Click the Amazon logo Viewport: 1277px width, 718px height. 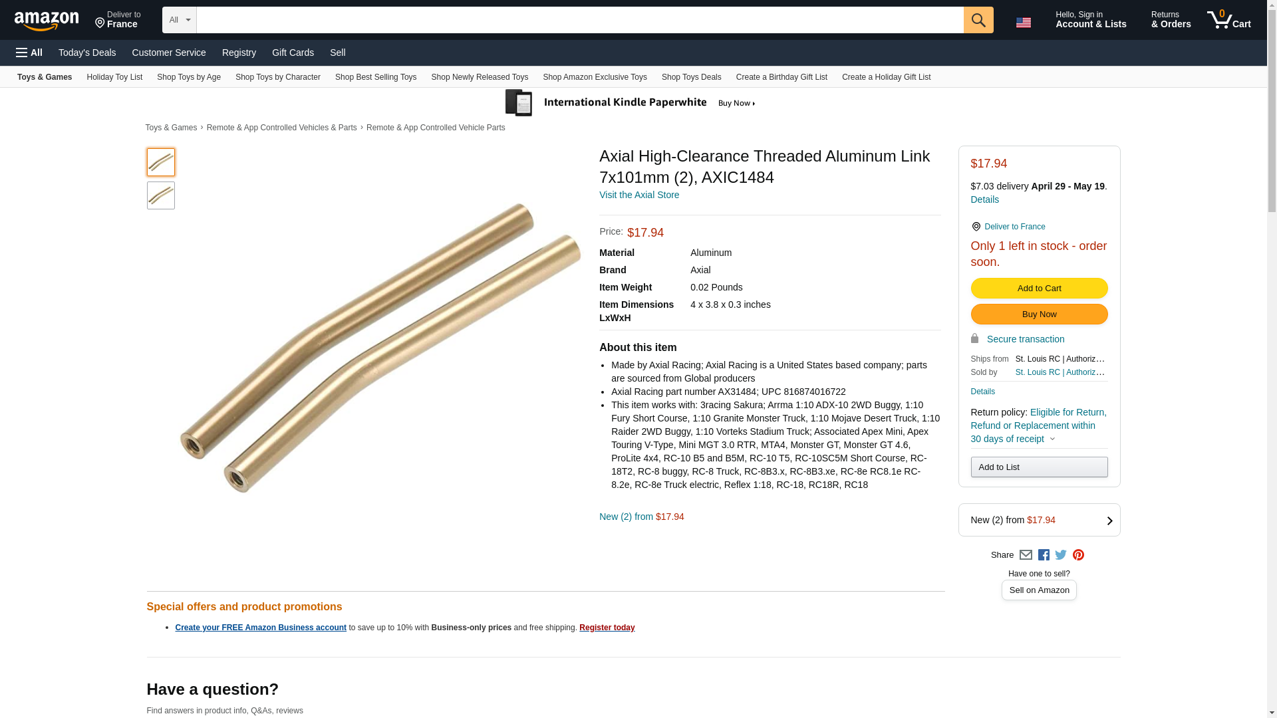coord(47,21)
